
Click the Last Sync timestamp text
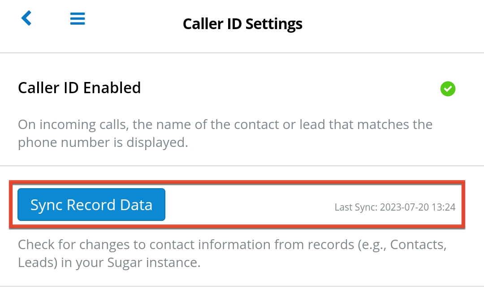tap(395, 207)
